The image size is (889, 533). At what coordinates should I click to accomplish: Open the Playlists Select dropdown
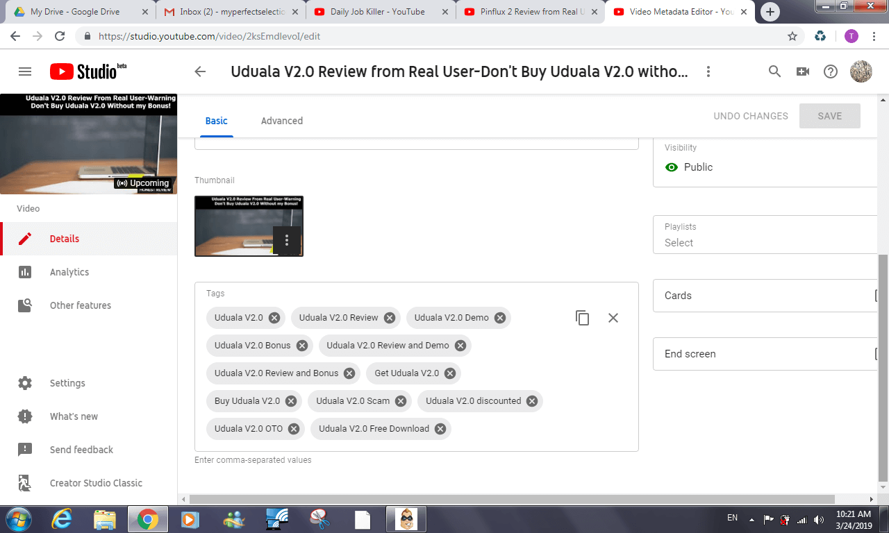tap(765, 236)
